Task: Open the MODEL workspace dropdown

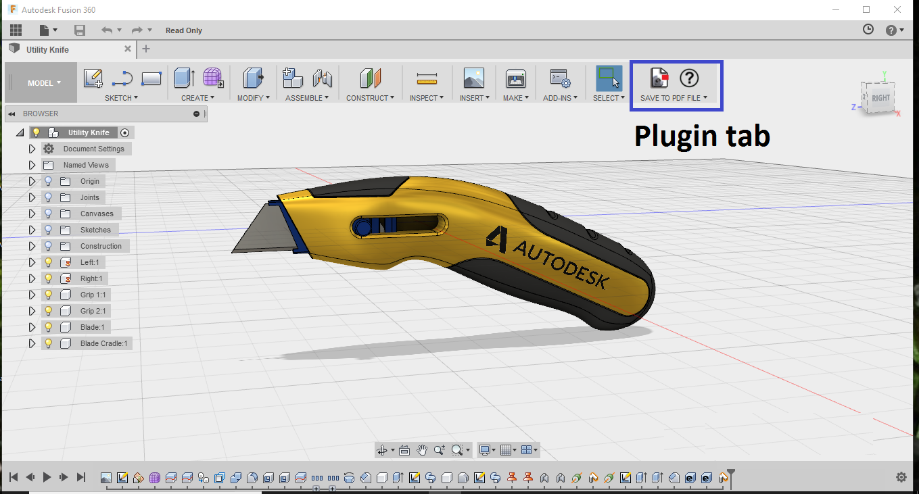Action: pyautogui.click(x=44, y=83)
